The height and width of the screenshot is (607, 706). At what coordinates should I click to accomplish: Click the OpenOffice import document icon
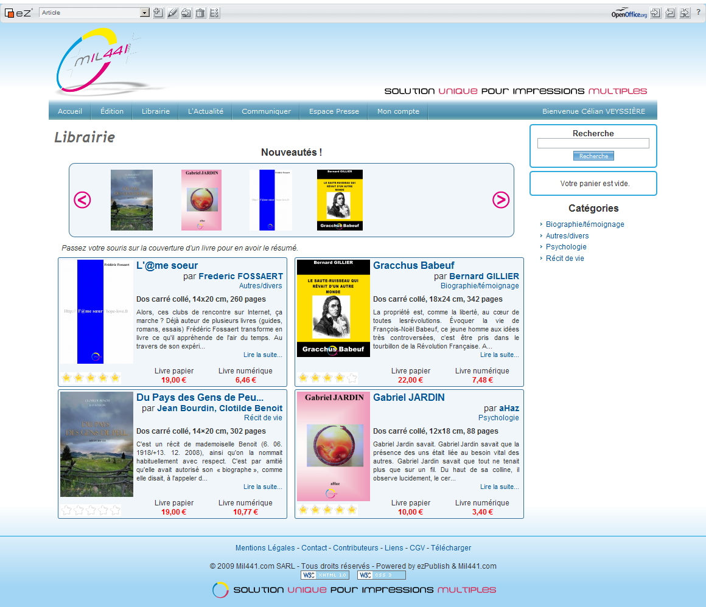[655, 13]
